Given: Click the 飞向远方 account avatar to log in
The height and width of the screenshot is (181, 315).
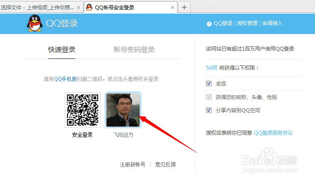Looking at the screenshot, I should [123, 110].
